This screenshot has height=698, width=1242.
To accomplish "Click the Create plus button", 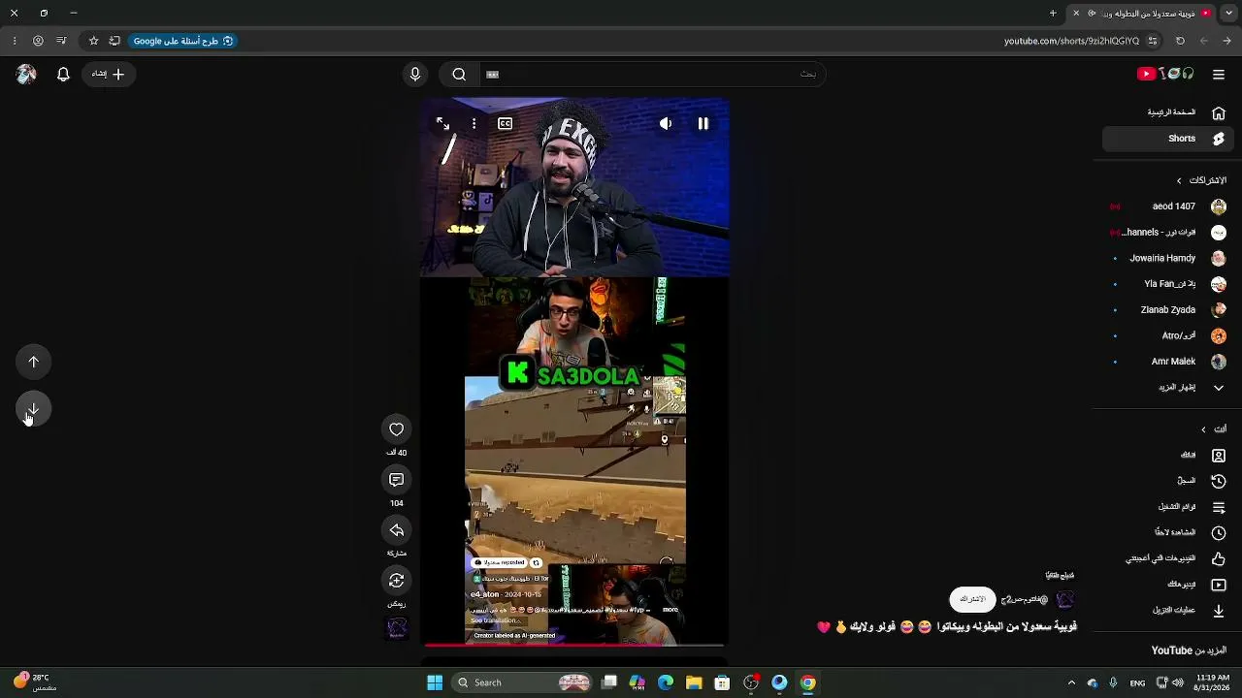I will (x=109, y=75).
